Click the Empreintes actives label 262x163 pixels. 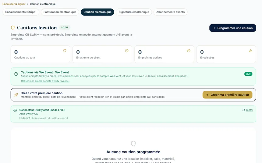tap(150, 58)
